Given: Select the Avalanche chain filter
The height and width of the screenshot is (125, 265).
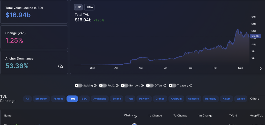Looking at the screenshot, I should (x=100, y=99).
